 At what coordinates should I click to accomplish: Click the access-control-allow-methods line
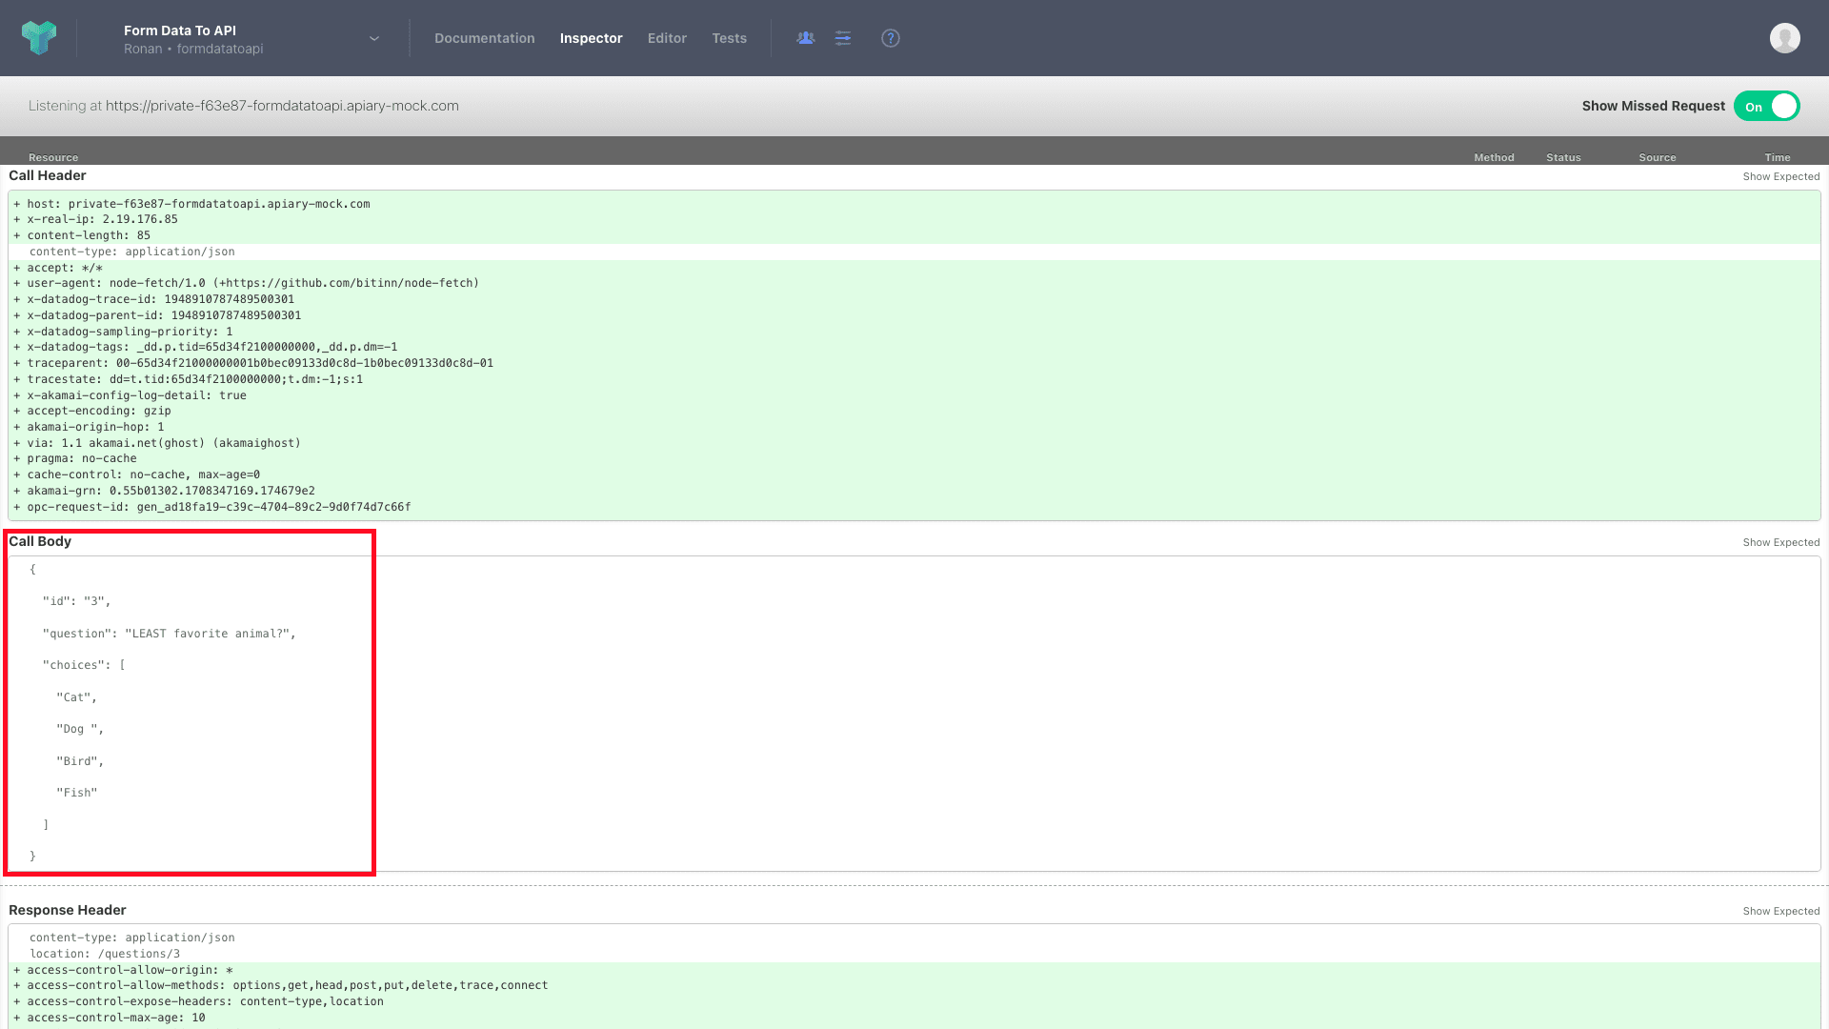click(x=914, y=985)
